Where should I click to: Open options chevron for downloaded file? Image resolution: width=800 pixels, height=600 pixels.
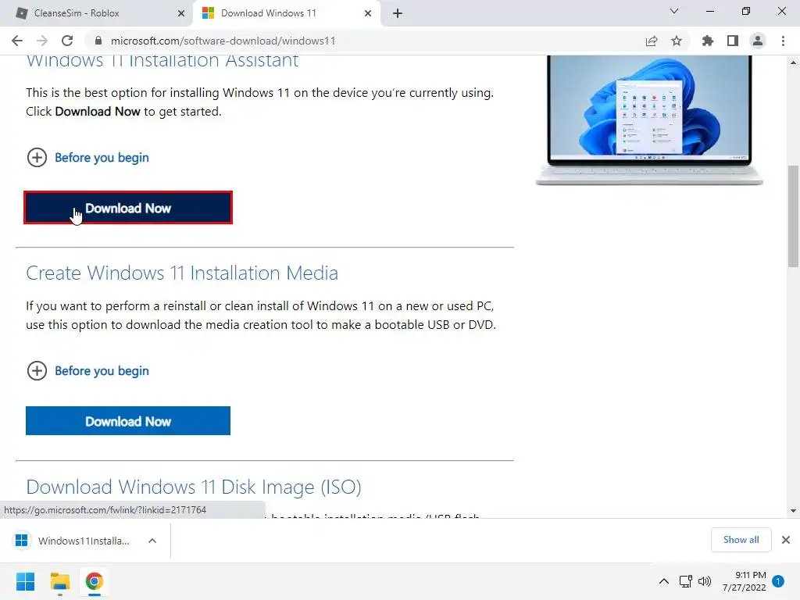coord(152,541)
